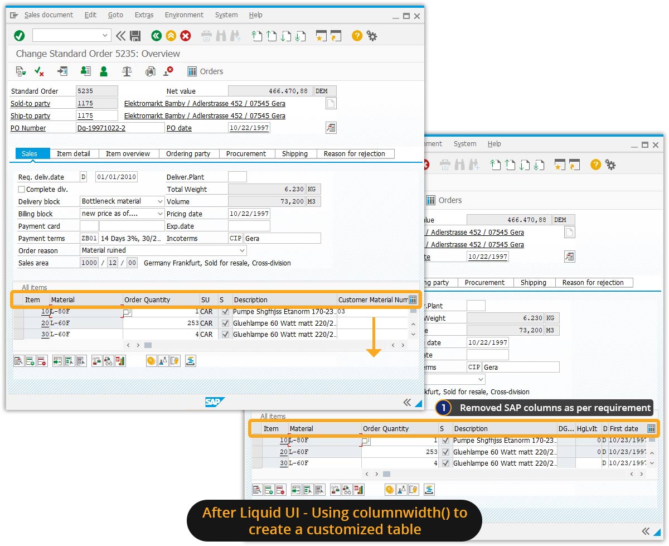Click the Req. deliv.date field showing 01/01/2010
Image resolution: width=669 pixels, height=546 pixels.
pyautogui.click(x=117, y=177)
